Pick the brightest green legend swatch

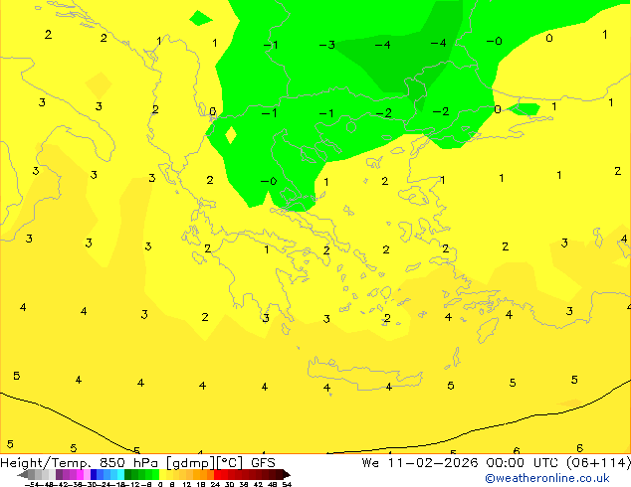click(x=155, y=474)
